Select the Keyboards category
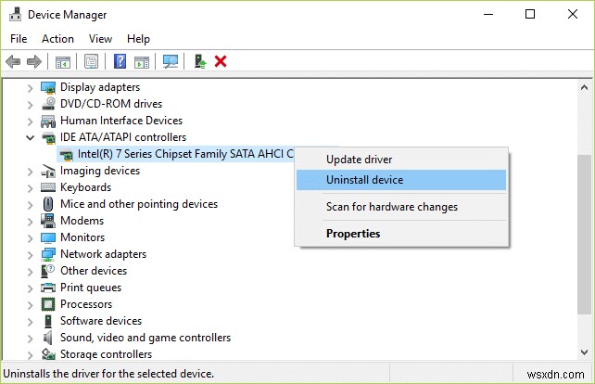Viewport: 595px width, 384px height. pyautogui.click(x=85, y=187)
